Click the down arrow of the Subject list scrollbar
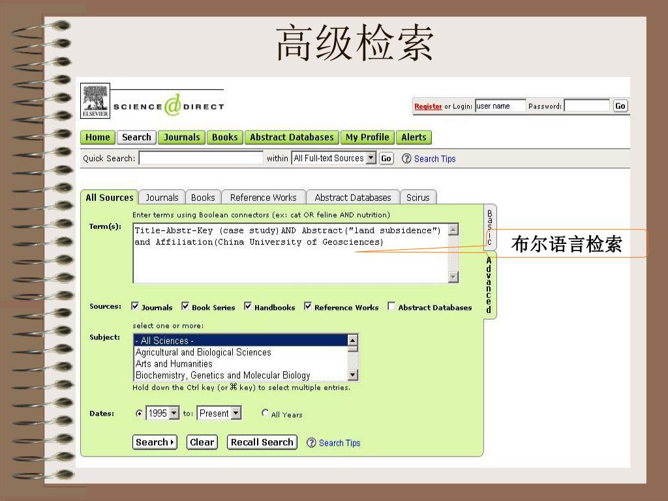The image size is (668, 501). 353,375
